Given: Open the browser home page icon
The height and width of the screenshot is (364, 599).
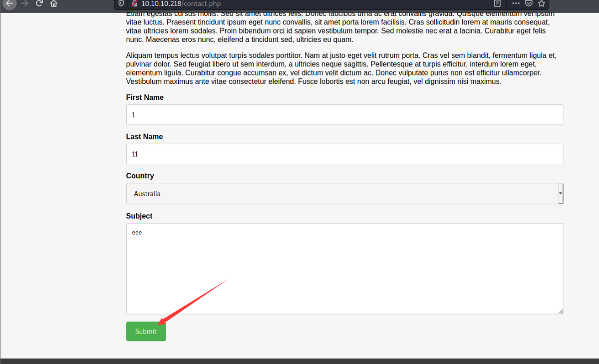Looking at the screenshot, I should (54, 3).
